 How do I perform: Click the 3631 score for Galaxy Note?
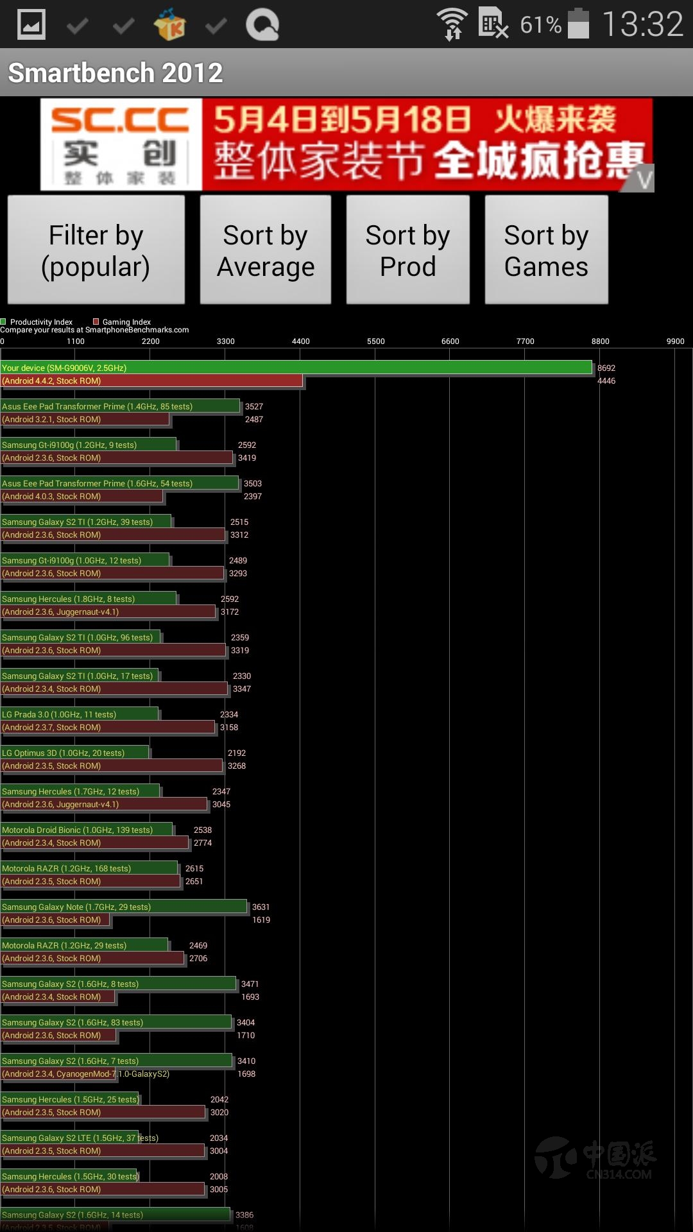[x=261, y=907]
